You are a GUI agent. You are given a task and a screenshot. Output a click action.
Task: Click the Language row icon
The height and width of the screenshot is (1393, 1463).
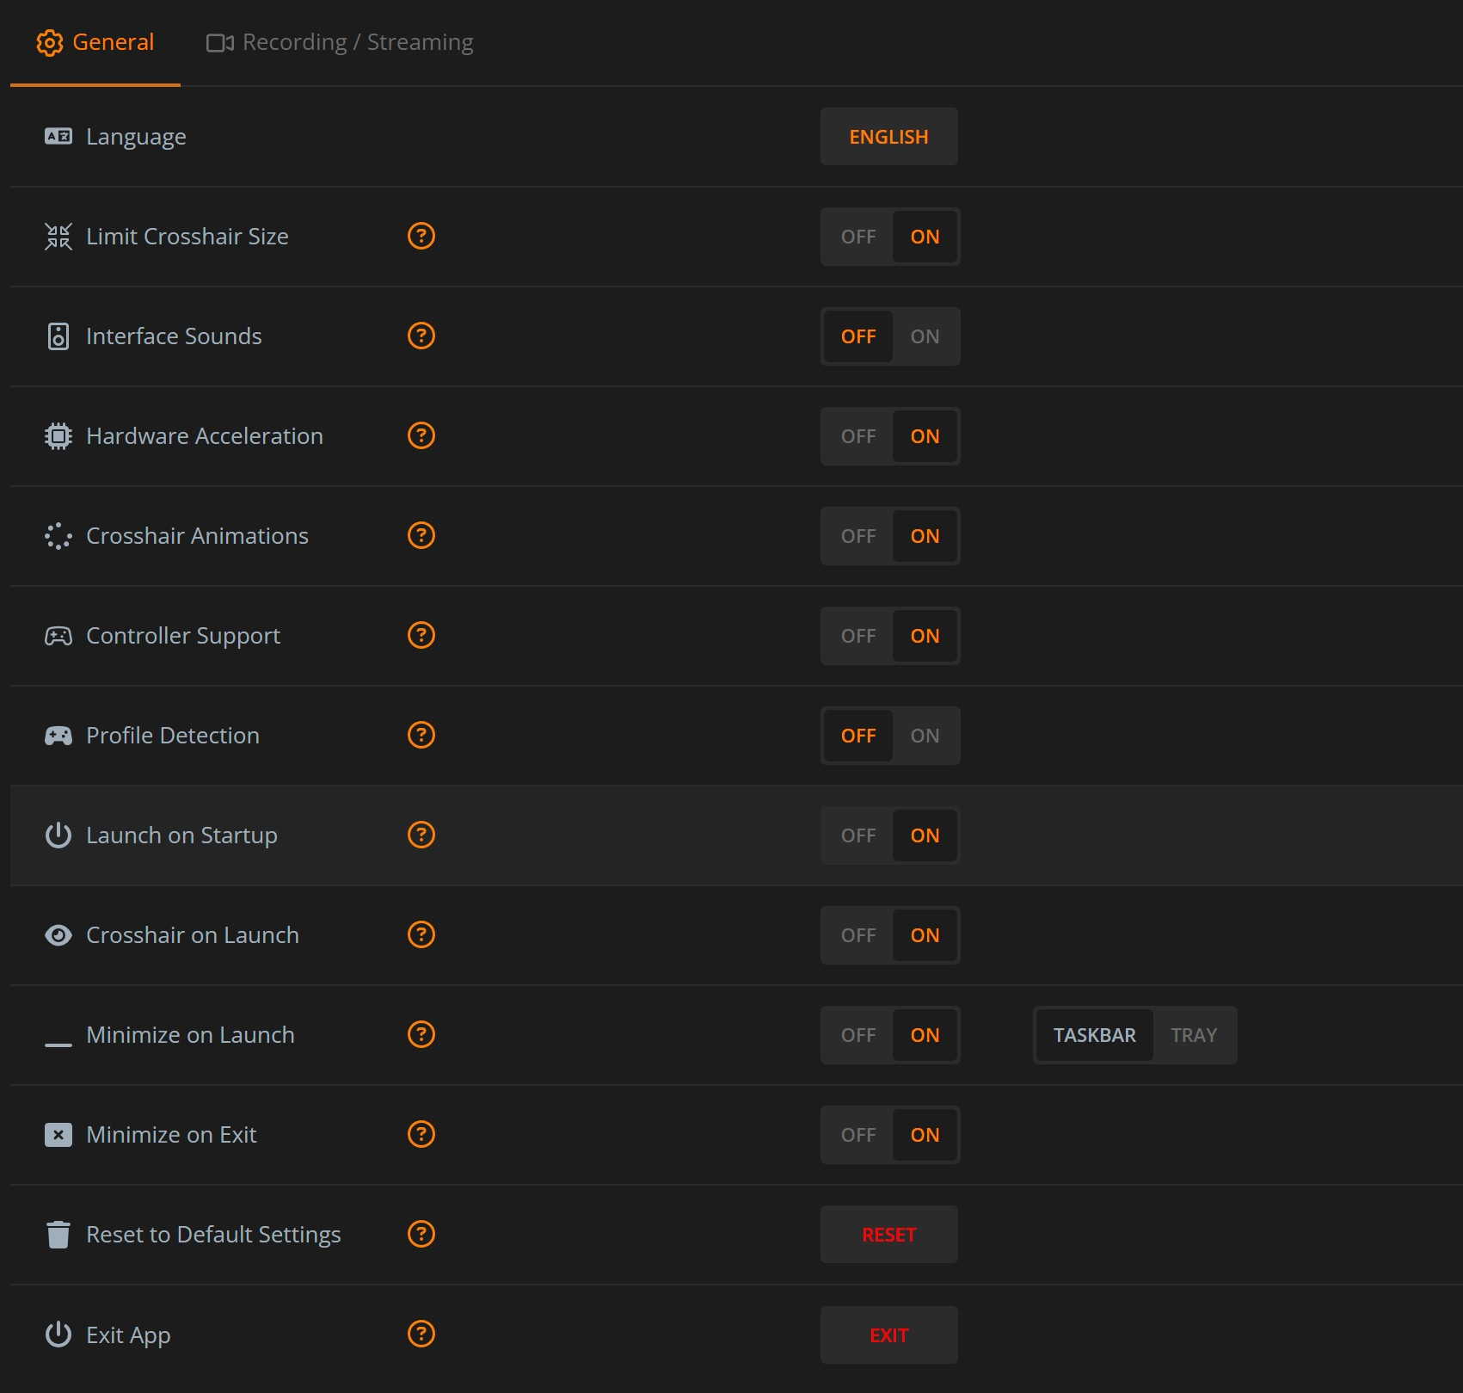pyautogui.click(x=58, y=136)
